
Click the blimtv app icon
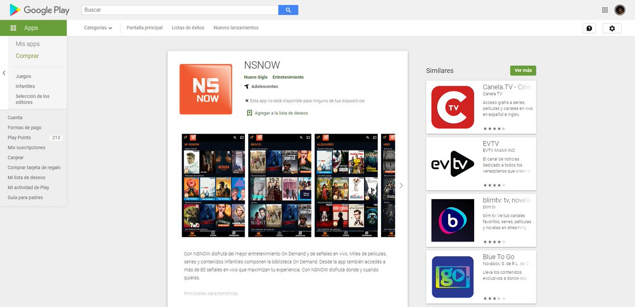[x=453, y=220]
